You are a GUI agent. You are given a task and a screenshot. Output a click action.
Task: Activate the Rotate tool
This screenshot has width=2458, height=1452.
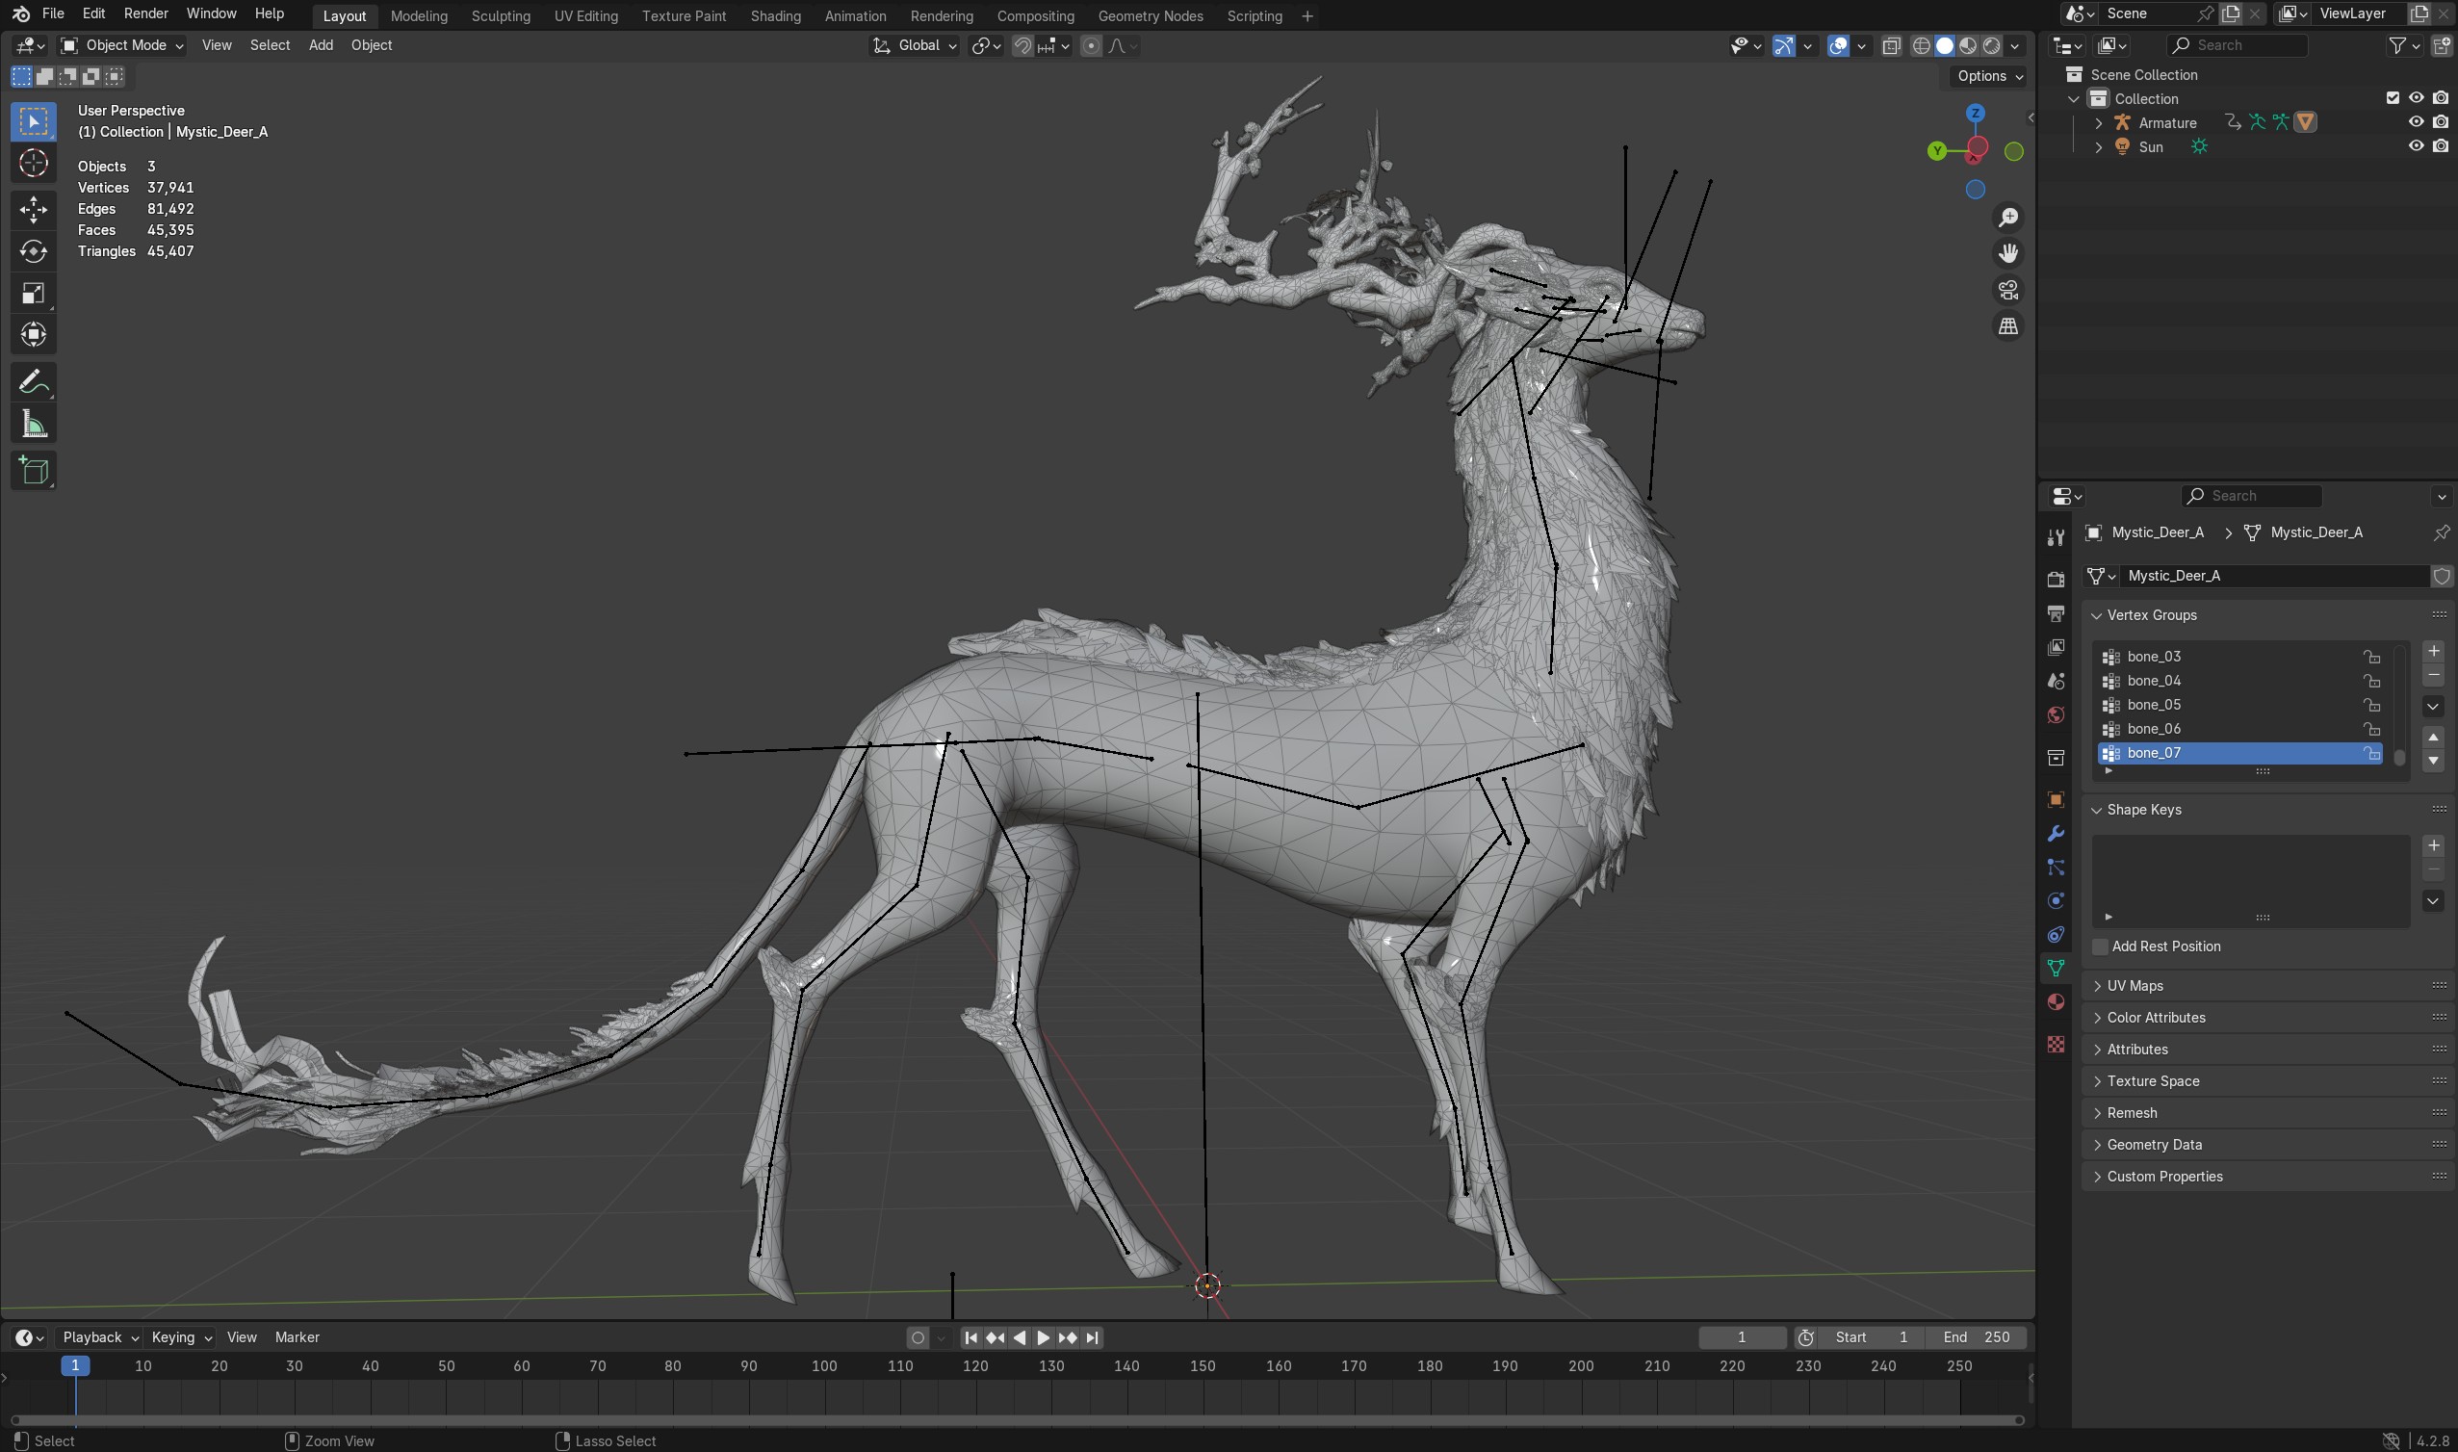34,251
